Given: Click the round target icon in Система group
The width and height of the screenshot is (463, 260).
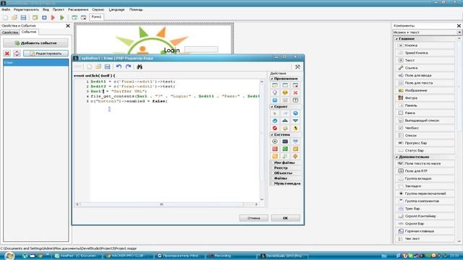Looking at the screenshot, I should coord(275,142).
